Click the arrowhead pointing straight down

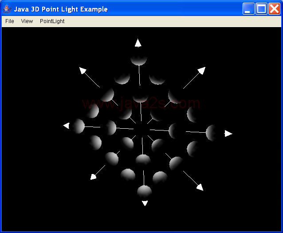145,203
